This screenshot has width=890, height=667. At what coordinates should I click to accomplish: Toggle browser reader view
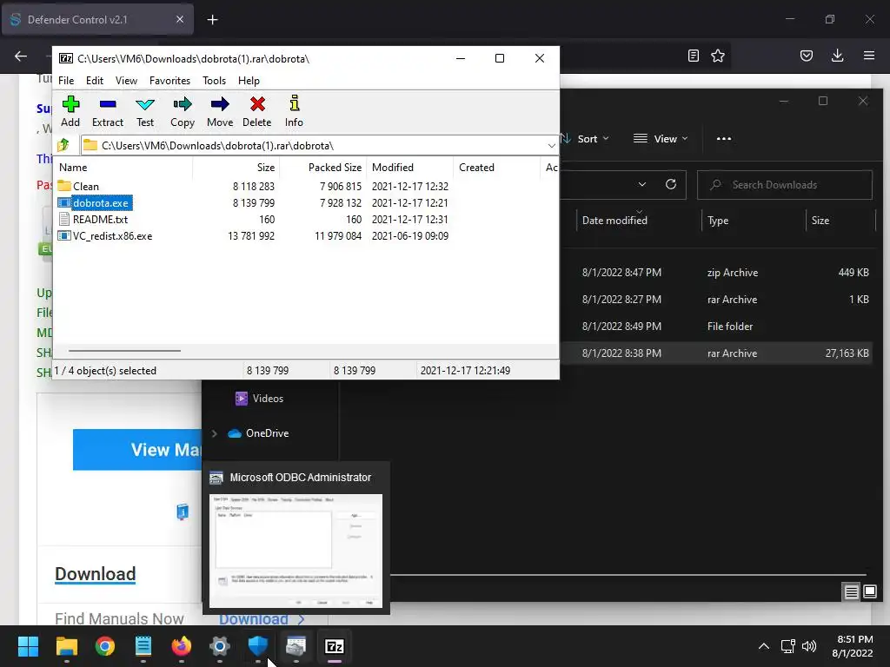coord(693,56)
